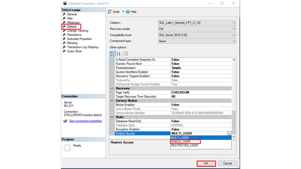This screenshot has width=301, height=169.
Task: Click the Simple parameterization value
Action: 176,68
